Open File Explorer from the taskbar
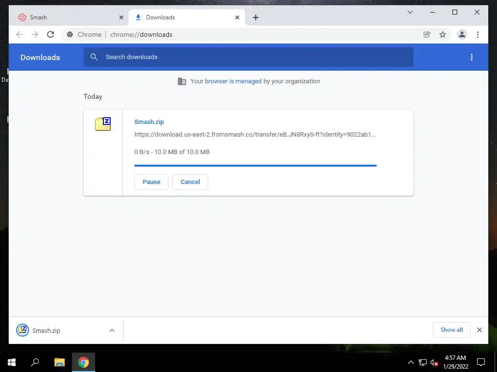 pos(59,362)
